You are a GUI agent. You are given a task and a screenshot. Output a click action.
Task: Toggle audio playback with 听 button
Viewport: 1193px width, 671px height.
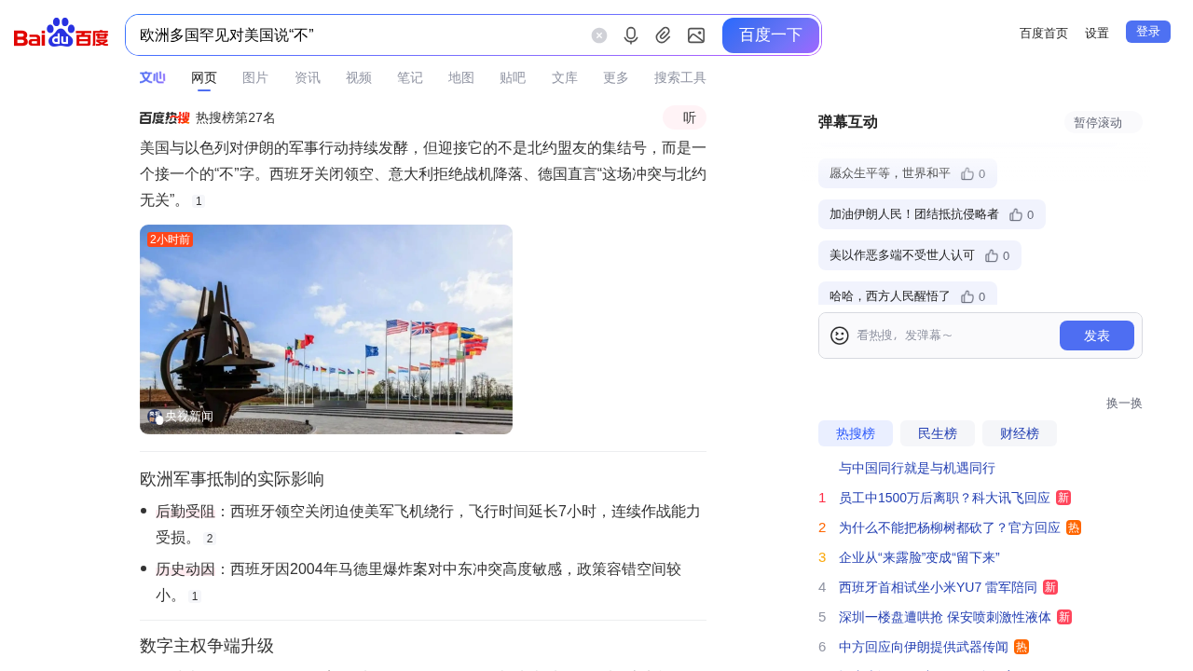click(x=685, y=117)
